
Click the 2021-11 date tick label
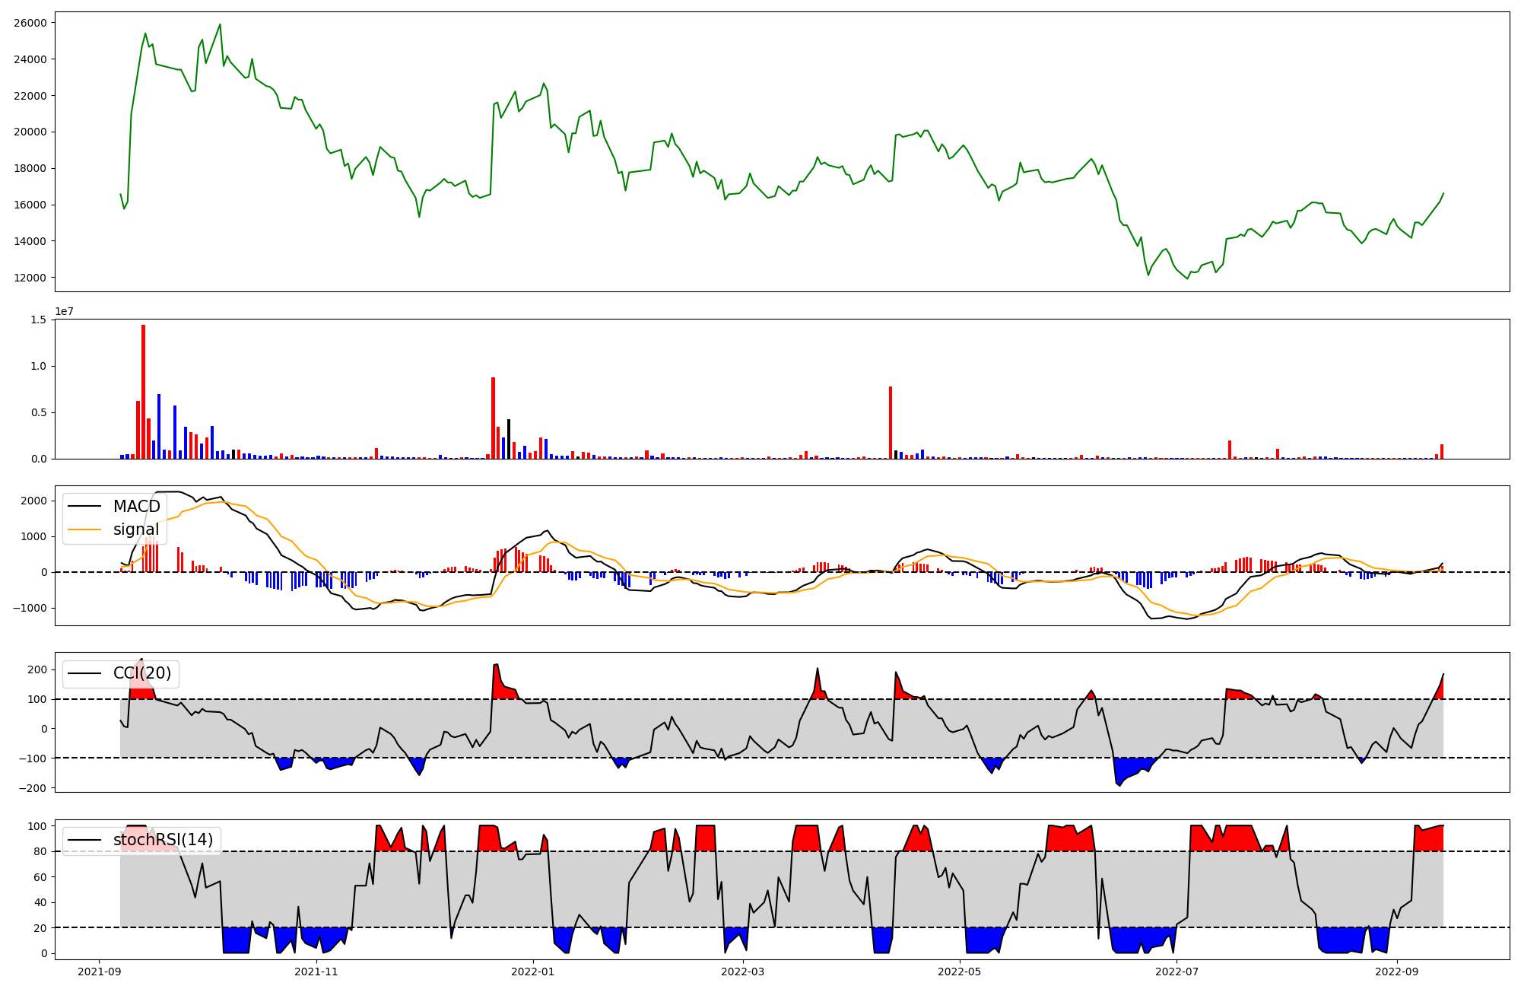(316, 972)
